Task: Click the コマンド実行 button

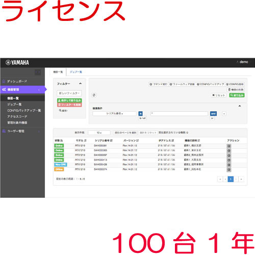Action: click(x=159, y=84)
